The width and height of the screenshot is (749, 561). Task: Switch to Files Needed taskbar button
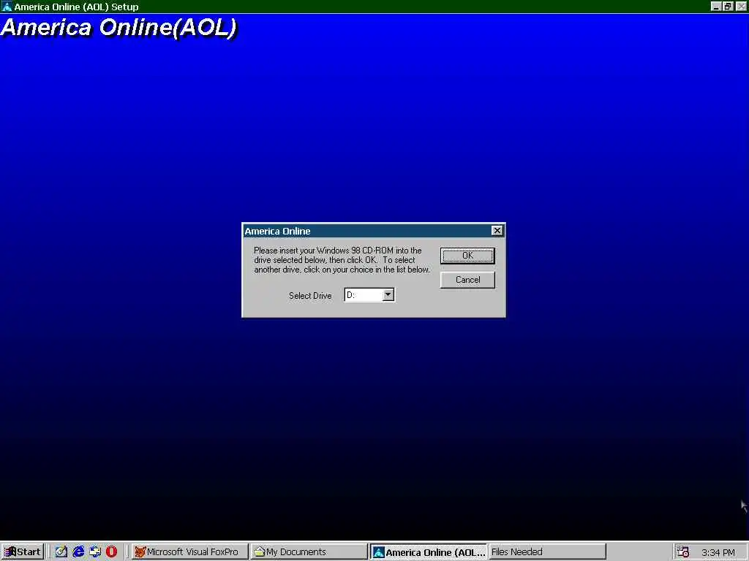point(547,552)
